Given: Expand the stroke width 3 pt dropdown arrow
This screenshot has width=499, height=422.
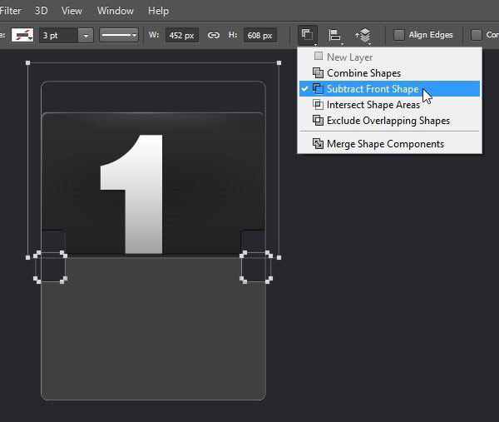Looking at the screenshot, I should [86, 35].
